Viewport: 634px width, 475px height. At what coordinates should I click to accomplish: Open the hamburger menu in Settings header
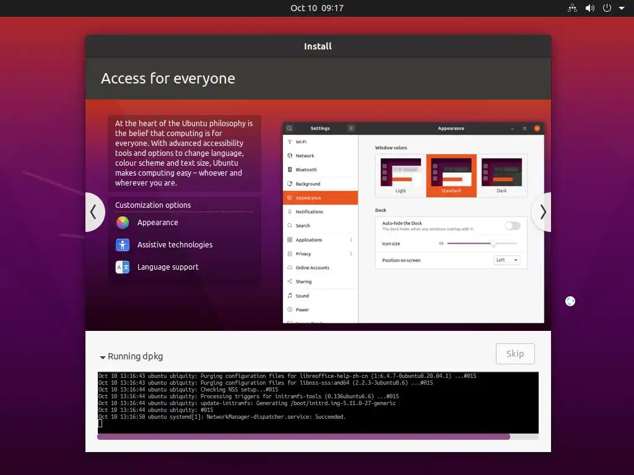351,129
